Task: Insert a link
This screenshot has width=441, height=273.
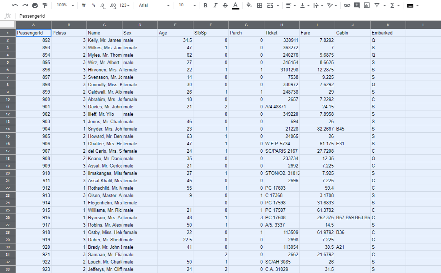Action: coord(347,5)
